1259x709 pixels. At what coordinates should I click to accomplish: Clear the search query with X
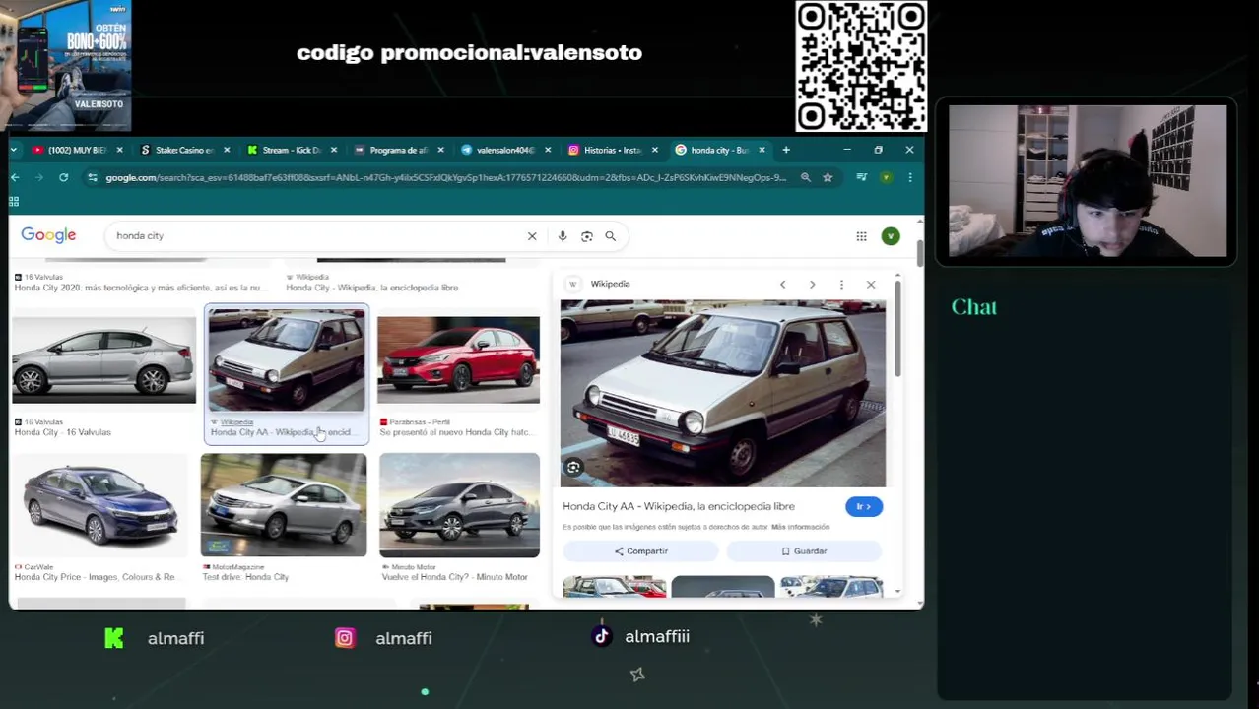click(x=532, y=236)
